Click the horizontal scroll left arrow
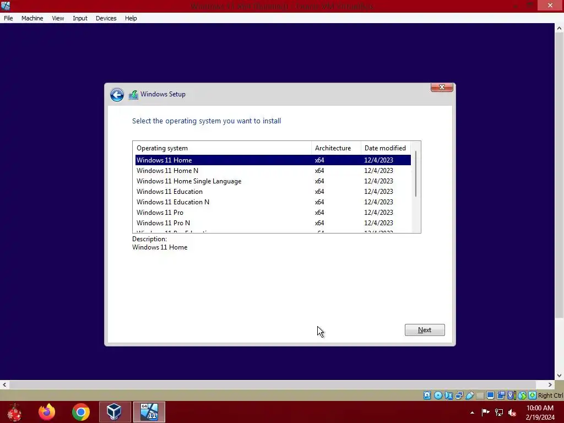The width and height of the screenshot is (564, 423). 4,384
